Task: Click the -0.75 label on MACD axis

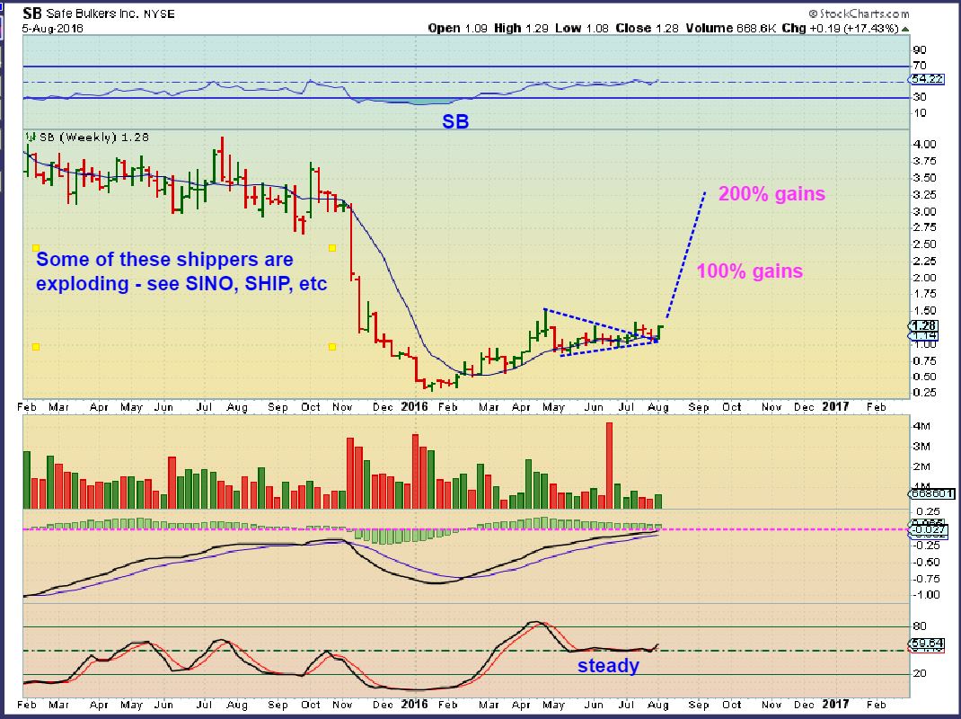Action: 926,579
